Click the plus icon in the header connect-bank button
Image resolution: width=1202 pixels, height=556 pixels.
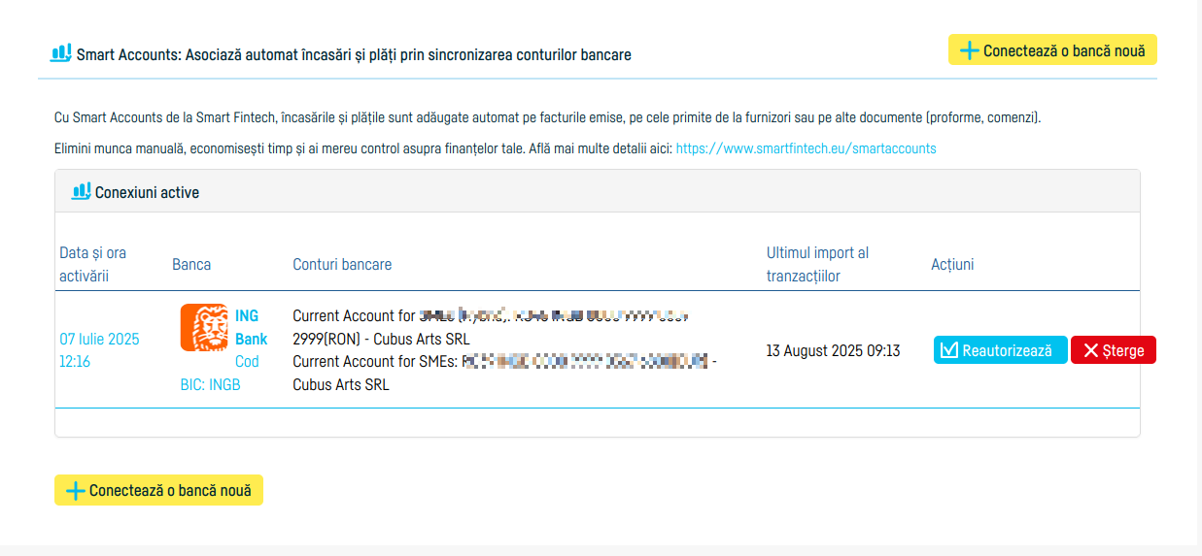click(x=969, y=50)
